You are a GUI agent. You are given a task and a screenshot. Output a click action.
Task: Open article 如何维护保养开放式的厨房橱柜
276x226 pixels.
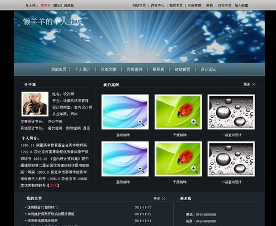pos(51,214)
